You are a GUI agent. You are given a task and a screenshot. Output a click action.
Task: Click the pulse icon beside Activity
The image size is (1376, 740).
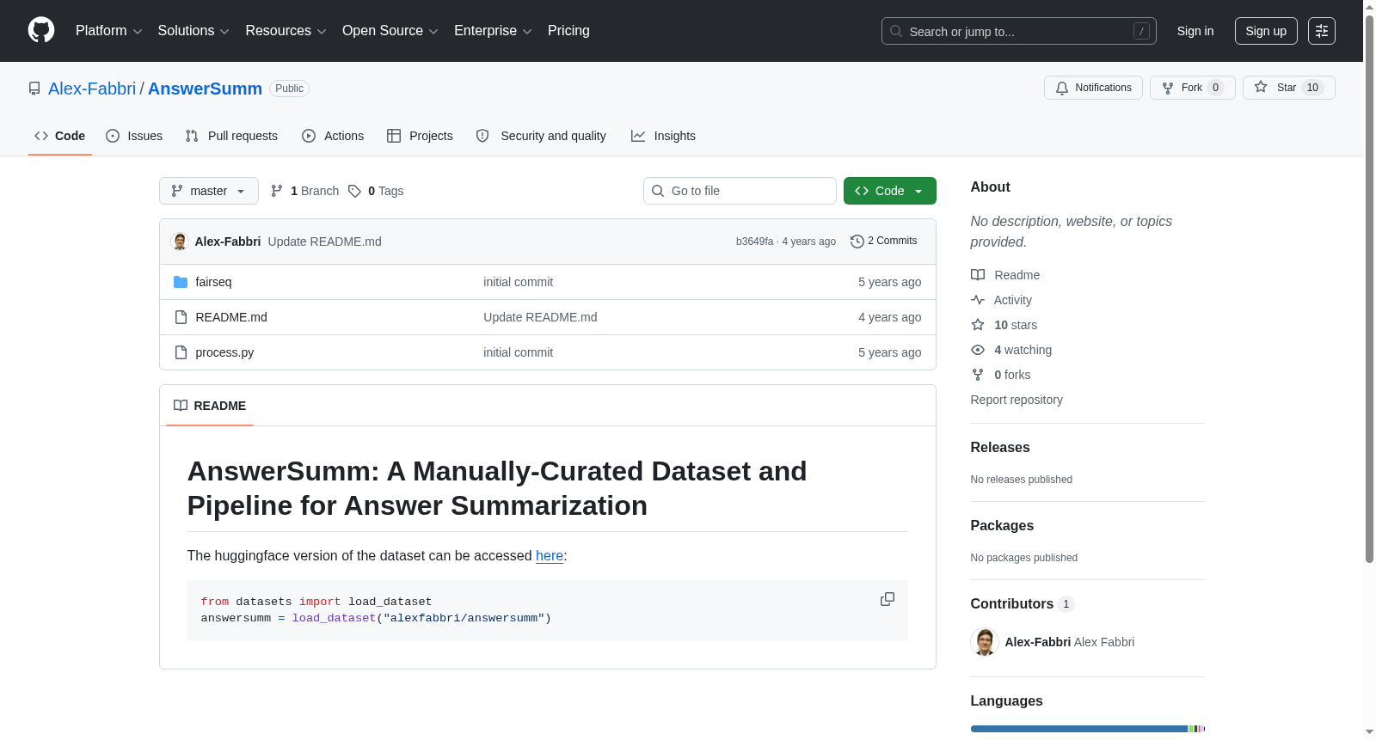coord(978,300)
